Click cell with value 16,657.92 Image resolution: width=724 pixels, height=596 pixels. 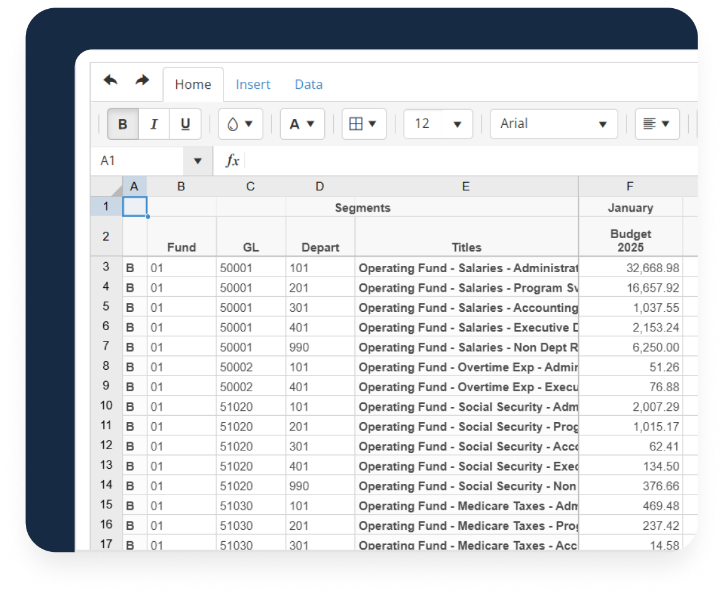tap(630, 287)
